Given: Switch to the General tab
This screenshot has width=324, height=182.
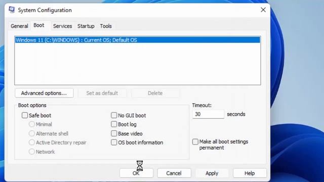Looking at the screenshot, I should pyautogui.click(x=19, y=26).
